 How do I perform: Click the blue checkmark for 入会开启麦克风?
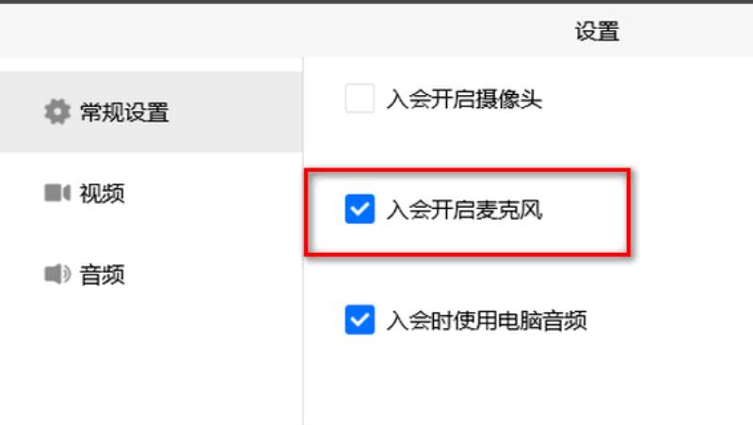[360, 209]
